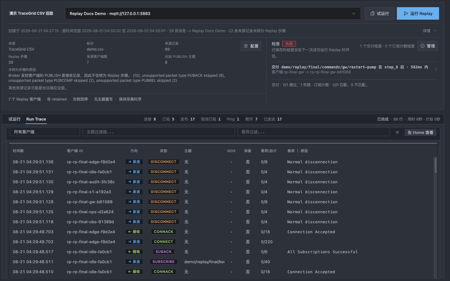
Task: Click the 发送 badge for obs-91389d
Action: pyautogui.click(x=134, y=222)
